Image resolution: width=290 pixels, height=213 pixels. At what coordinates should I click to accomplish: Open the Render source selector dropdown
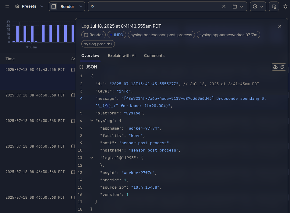point(67,6)
